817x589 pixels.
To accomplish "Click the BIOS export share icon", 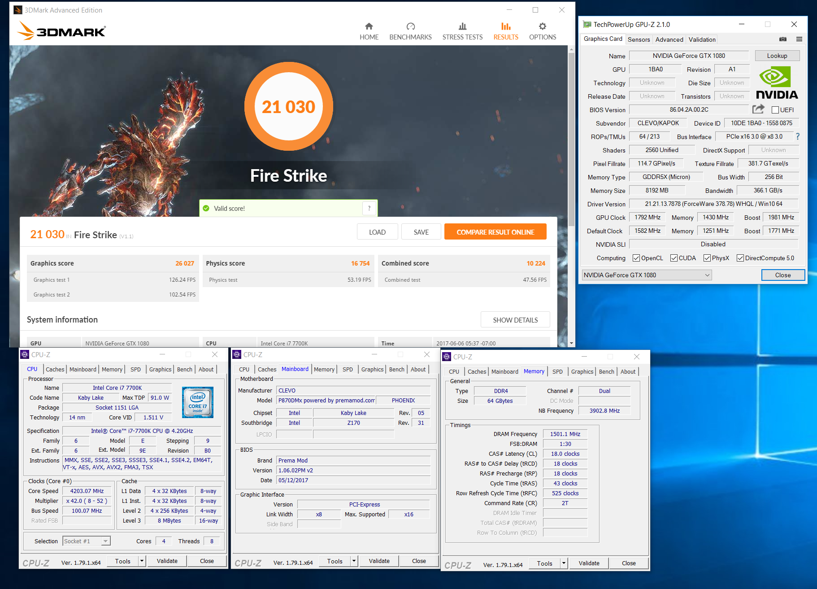I will pos(758,109).
